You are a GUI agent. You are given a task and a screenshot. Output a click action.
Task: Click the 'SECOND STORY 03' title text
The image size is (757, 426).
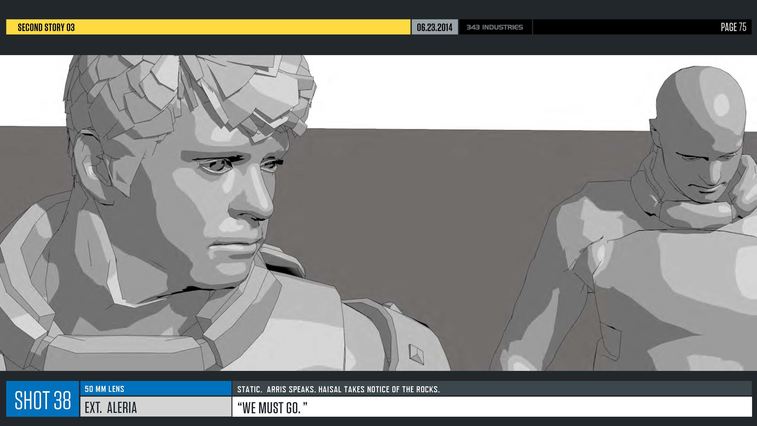[46, 27]
